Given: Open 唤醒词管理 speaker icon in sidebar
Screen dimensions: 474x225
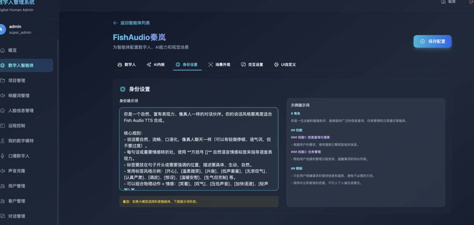Looking at the screenshot, I should pyautogui.click(x=3, y=95).
